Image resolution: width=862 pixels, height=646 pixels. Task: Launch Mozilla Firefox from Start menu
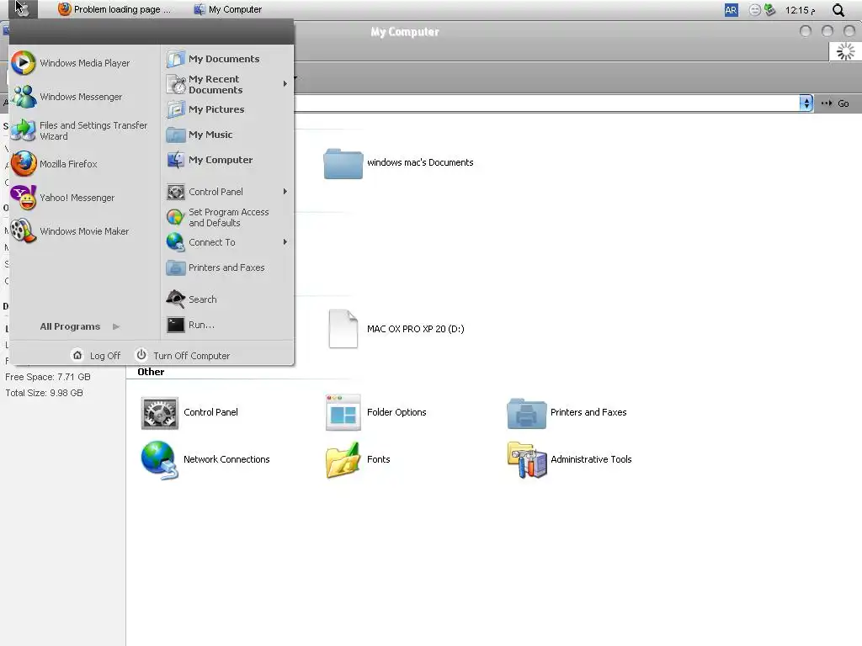tap(55, 164)
